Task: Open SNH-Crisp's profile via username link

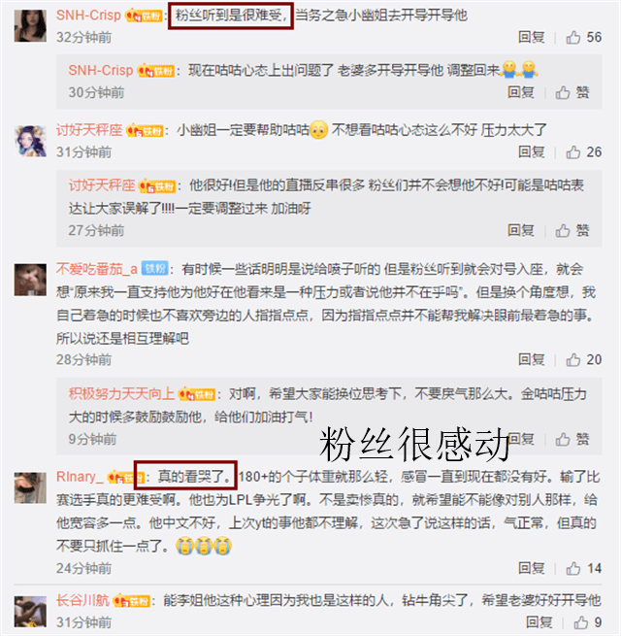Action: (x=88, y=16)
